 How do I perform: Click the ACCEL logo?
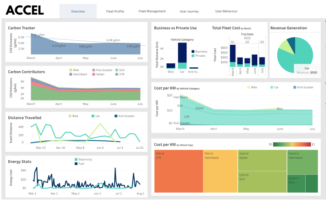point(24,10)
